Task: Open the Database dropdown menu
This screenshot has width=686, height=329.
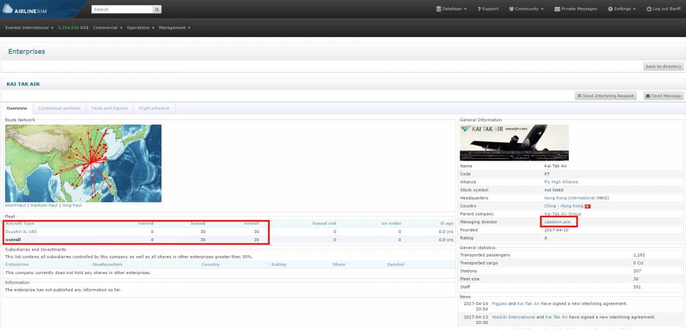Action: pyautogui.click(x=452, y=9)
